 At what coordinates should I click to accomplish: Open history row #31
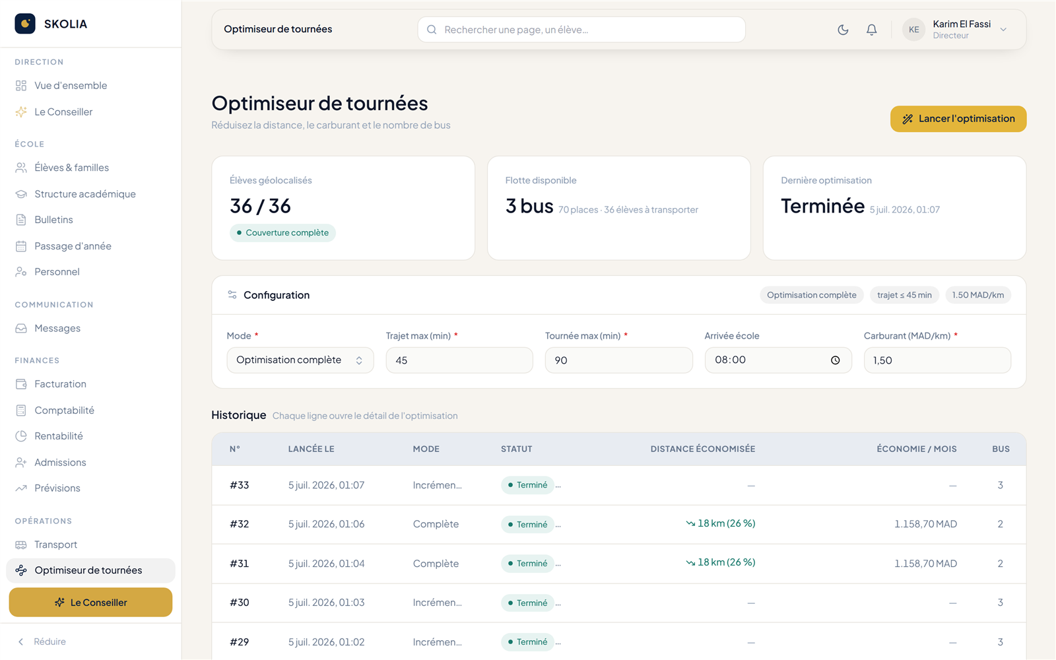click(618, 564)
